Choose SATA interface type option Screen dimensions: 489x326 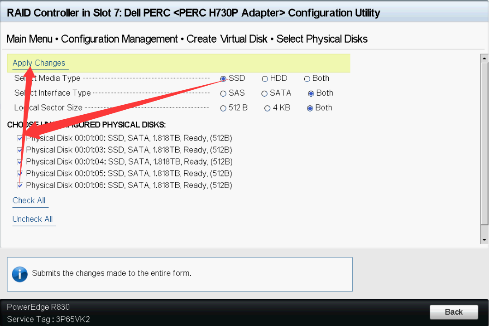coord(264,94)
